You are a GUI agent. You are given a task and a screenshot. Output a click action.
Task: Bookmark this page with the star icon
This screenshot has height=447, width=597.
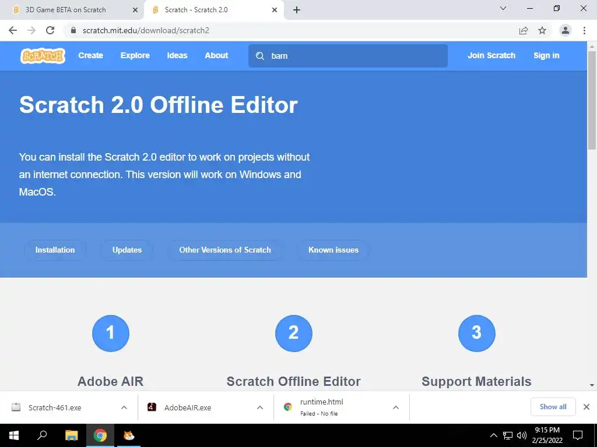542,30
